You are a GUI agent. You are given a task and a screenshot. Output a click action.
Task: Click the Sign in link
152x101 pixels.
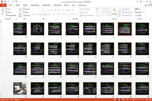tap(146, 5)
